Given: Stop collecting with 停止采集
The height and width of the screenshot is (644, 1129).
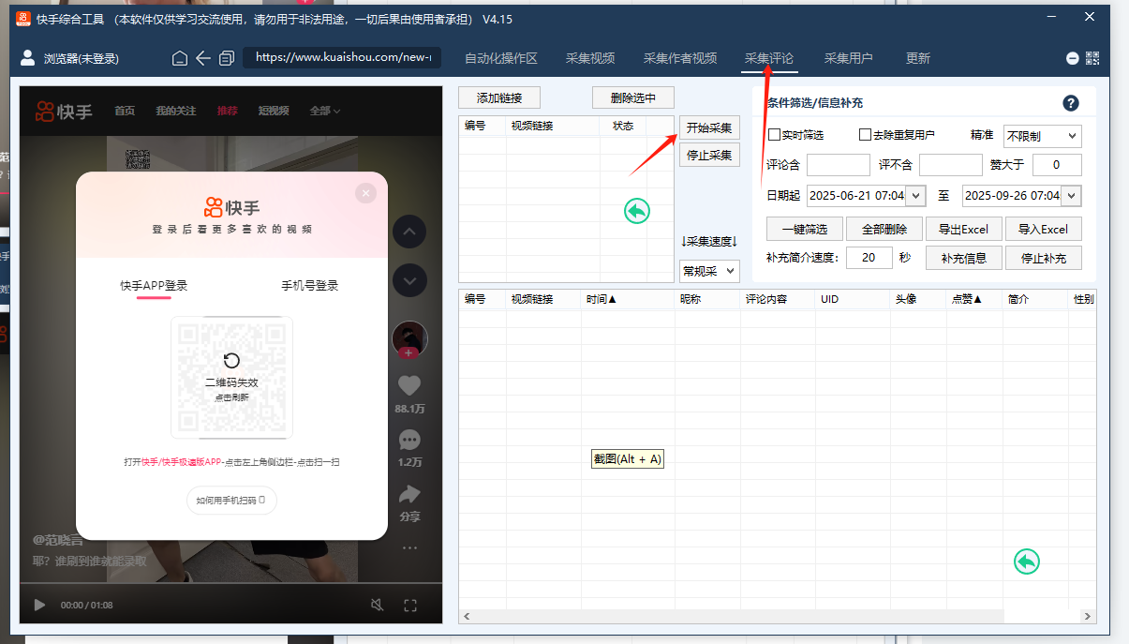Looking at the screenshot, I should [x=709, y=155].
